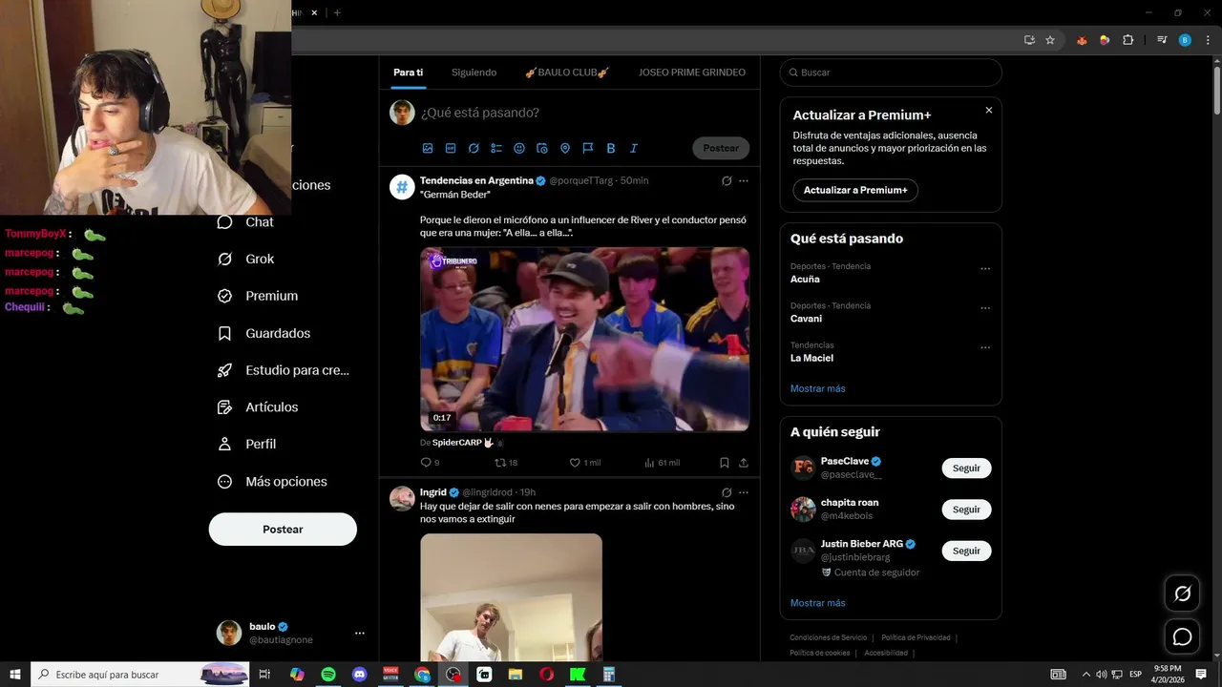
Task: Open Guardados in the sidebar
Action: point(263,333)
